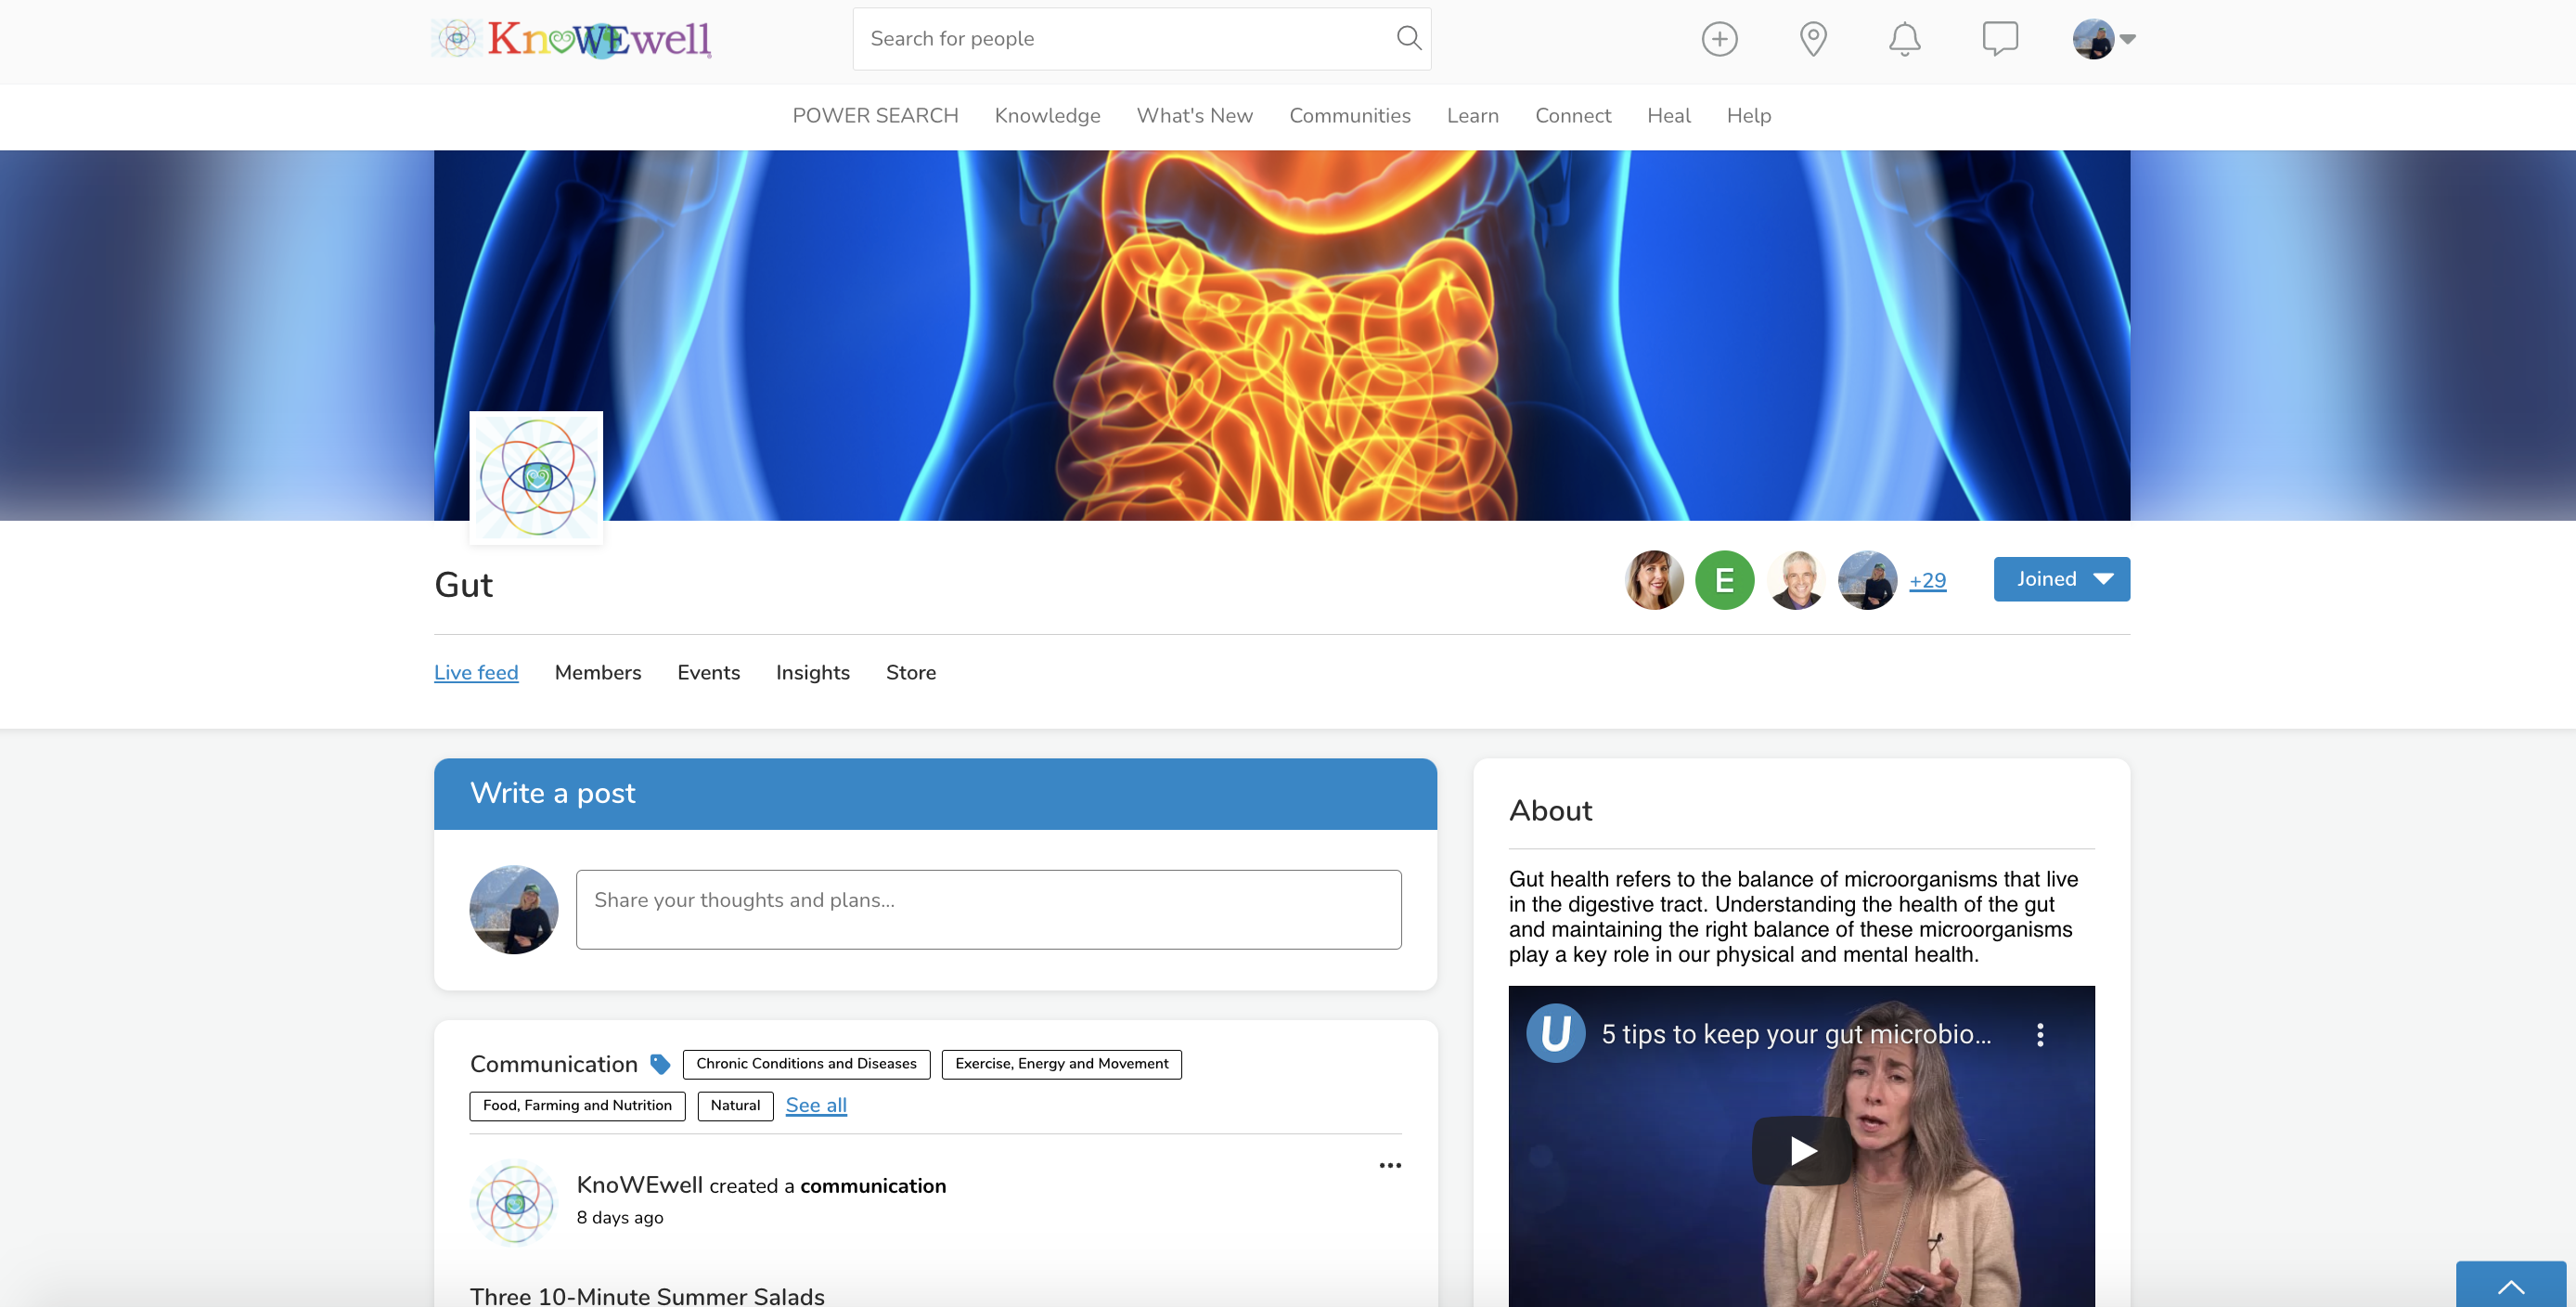Open the Learn menu

tap(1472, 116)
